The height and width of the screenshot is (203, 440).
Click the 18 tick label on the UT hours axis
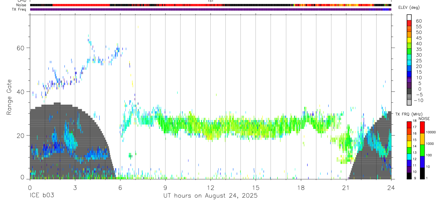tap(301, 187)
